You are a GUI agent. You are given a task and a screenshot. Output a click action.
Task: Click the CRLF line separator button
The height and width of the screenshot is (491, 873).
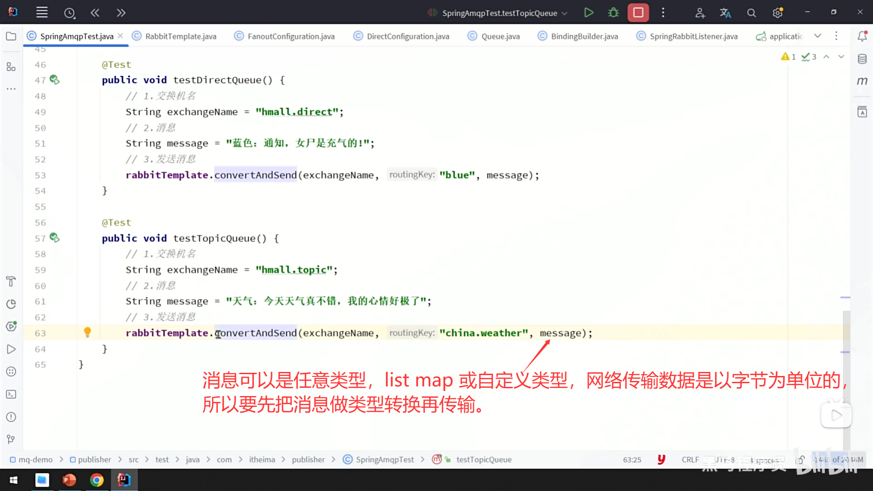point(690,460)
